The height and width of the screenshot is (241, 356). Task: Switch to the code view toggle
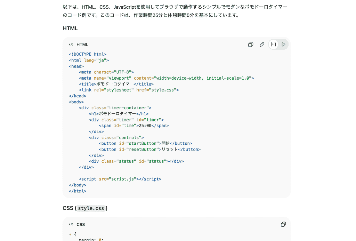coord(274,45)
